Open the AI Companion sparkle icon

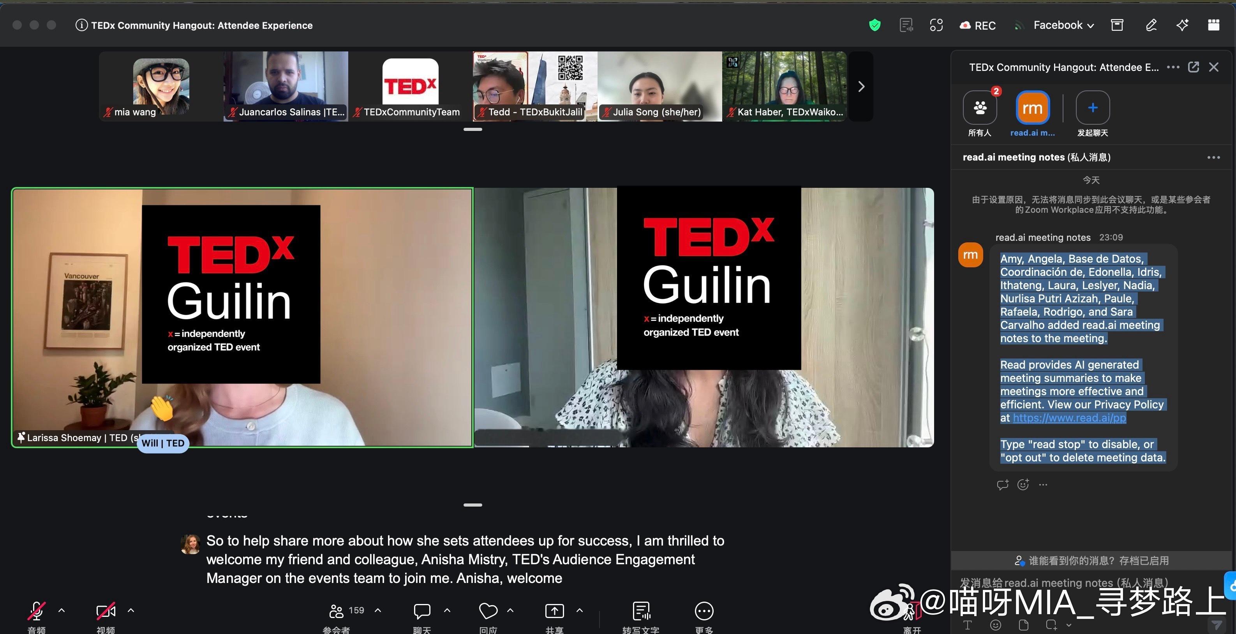click(x=1182, y=25)
